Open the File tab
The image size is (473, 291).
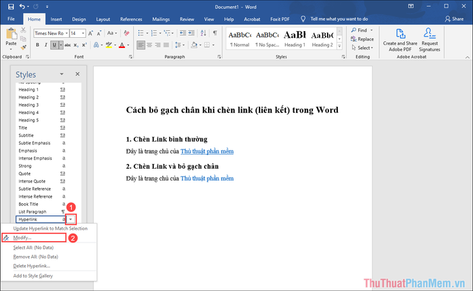(11, 19)
